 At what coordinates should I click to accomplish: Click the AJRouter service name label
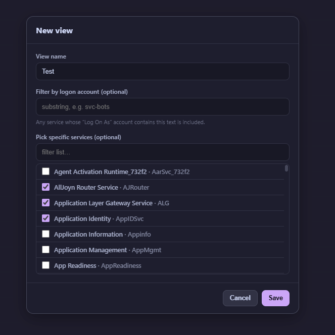[136, 187]
